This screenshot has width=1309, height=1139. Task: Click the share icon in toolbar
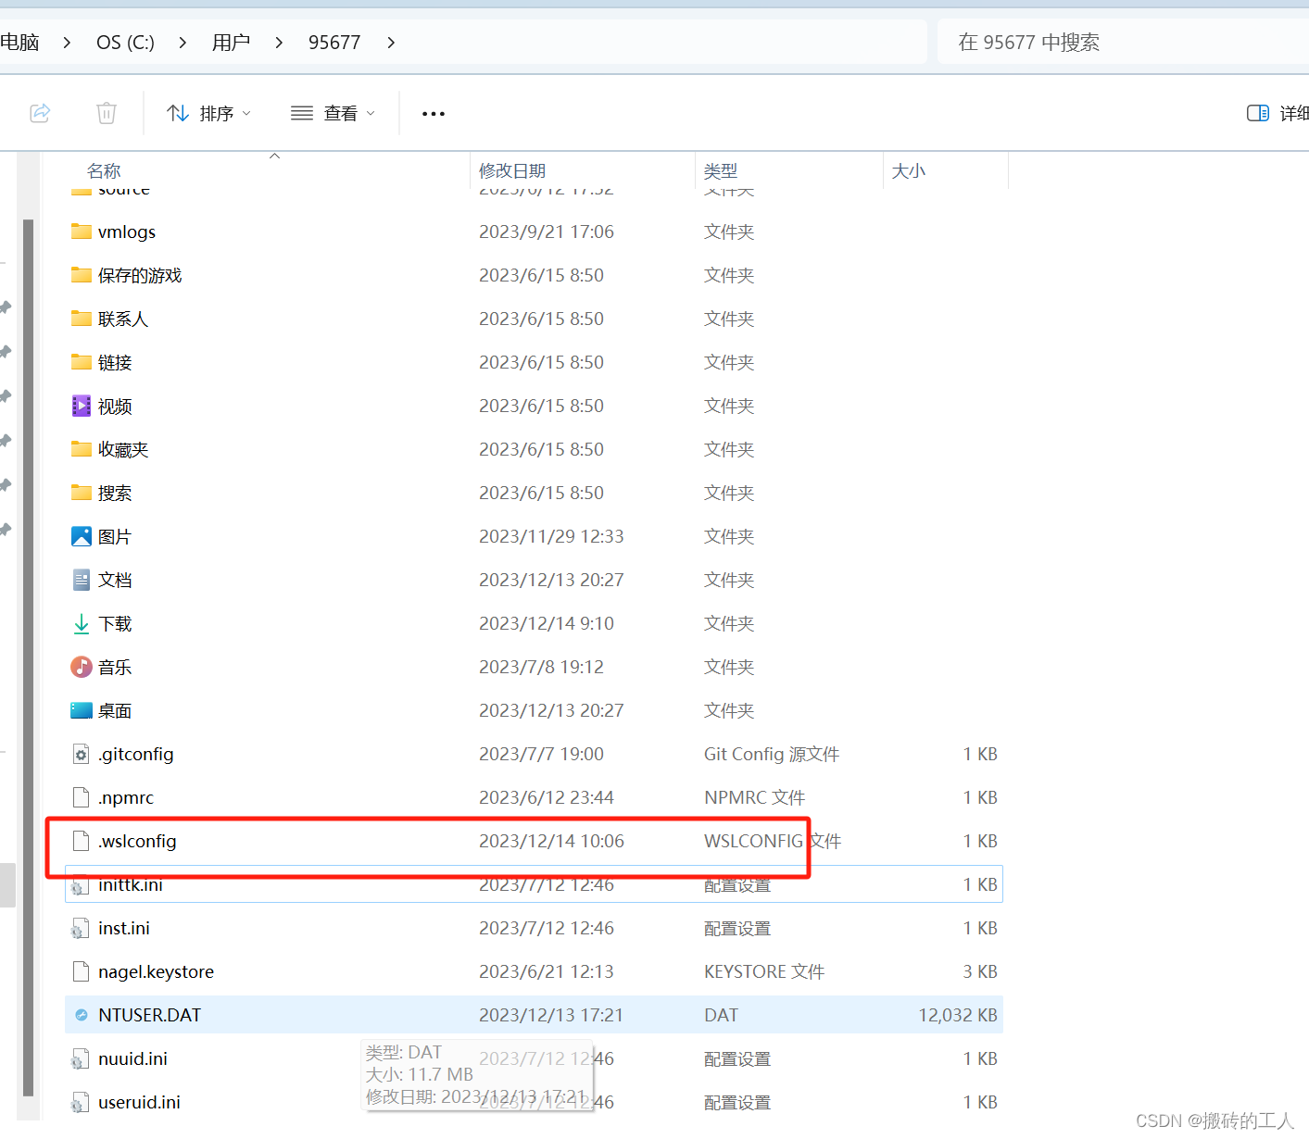pos(40,113)
